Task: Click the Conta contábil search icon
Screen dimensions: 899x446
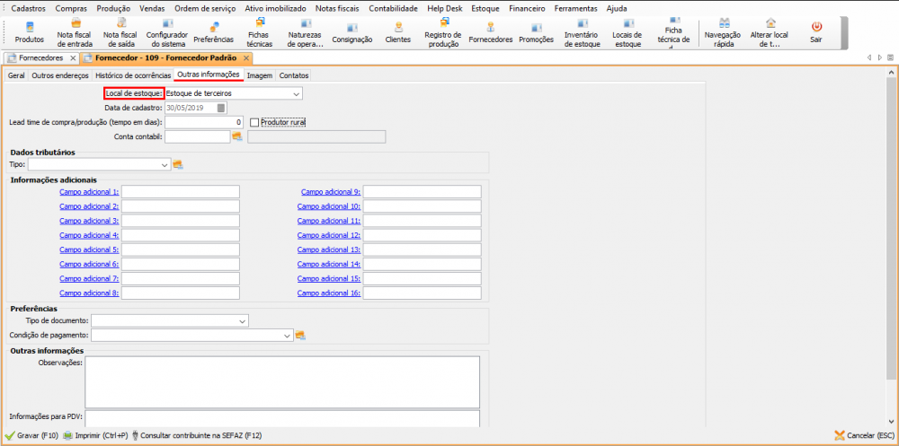Action: click(237, 136)
